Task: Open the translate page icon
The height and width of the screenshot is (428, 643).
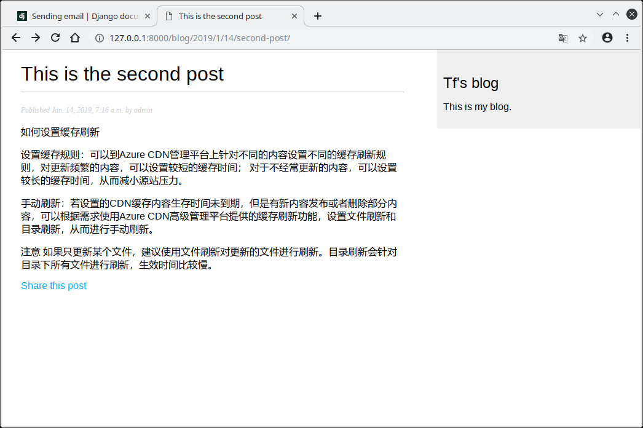Action: 562,38
